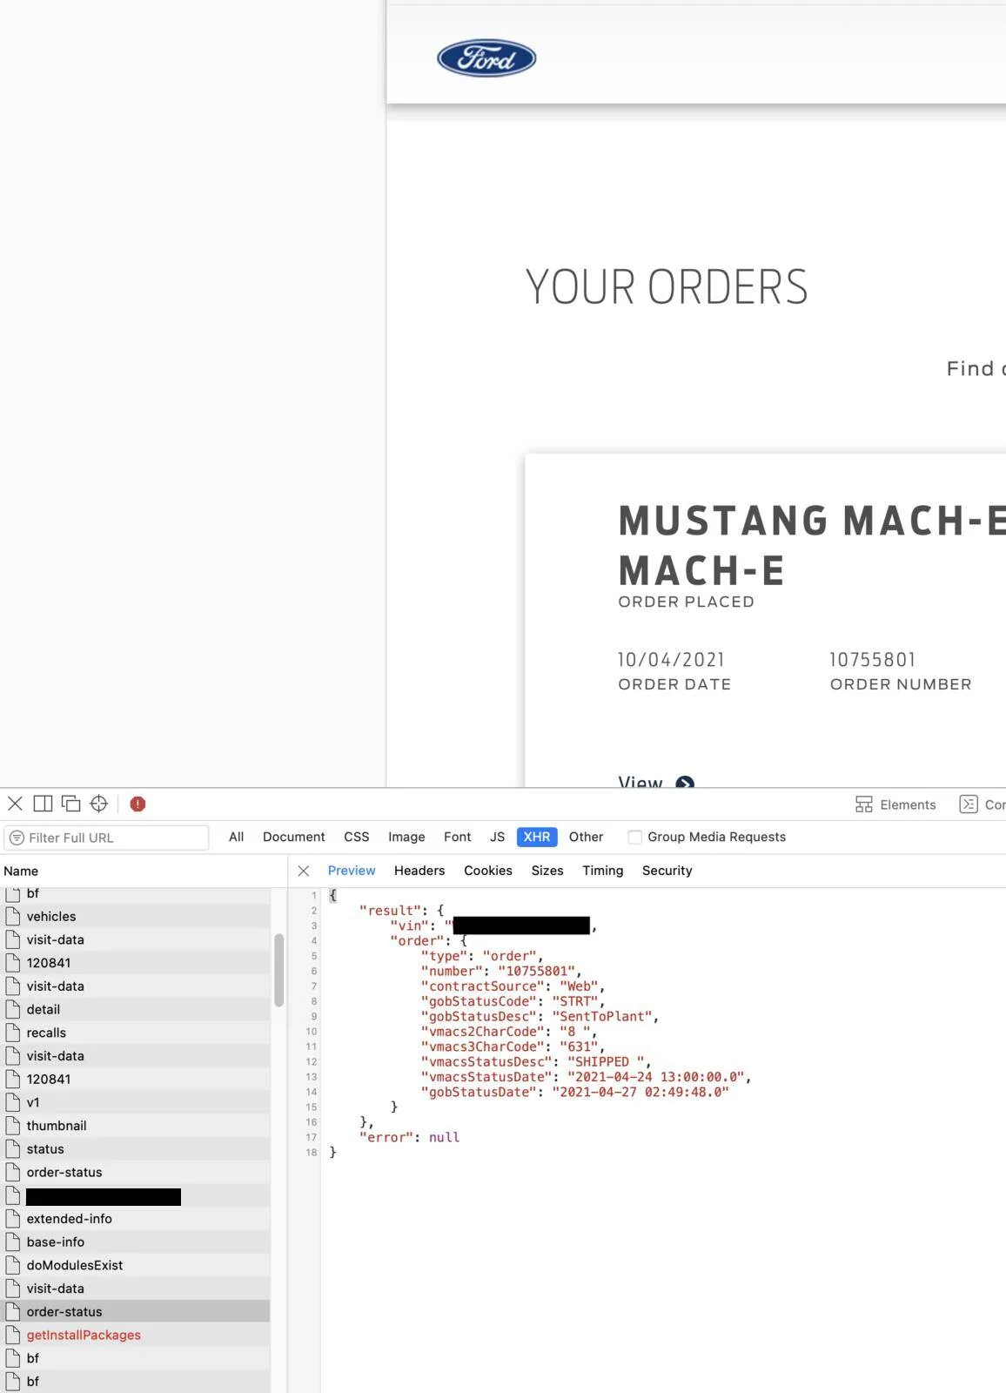Image resolution: width=1006 pixels, height=1393 pixels.
Task: Click file icon next to thumbnail
Action: pos(12,1126)
